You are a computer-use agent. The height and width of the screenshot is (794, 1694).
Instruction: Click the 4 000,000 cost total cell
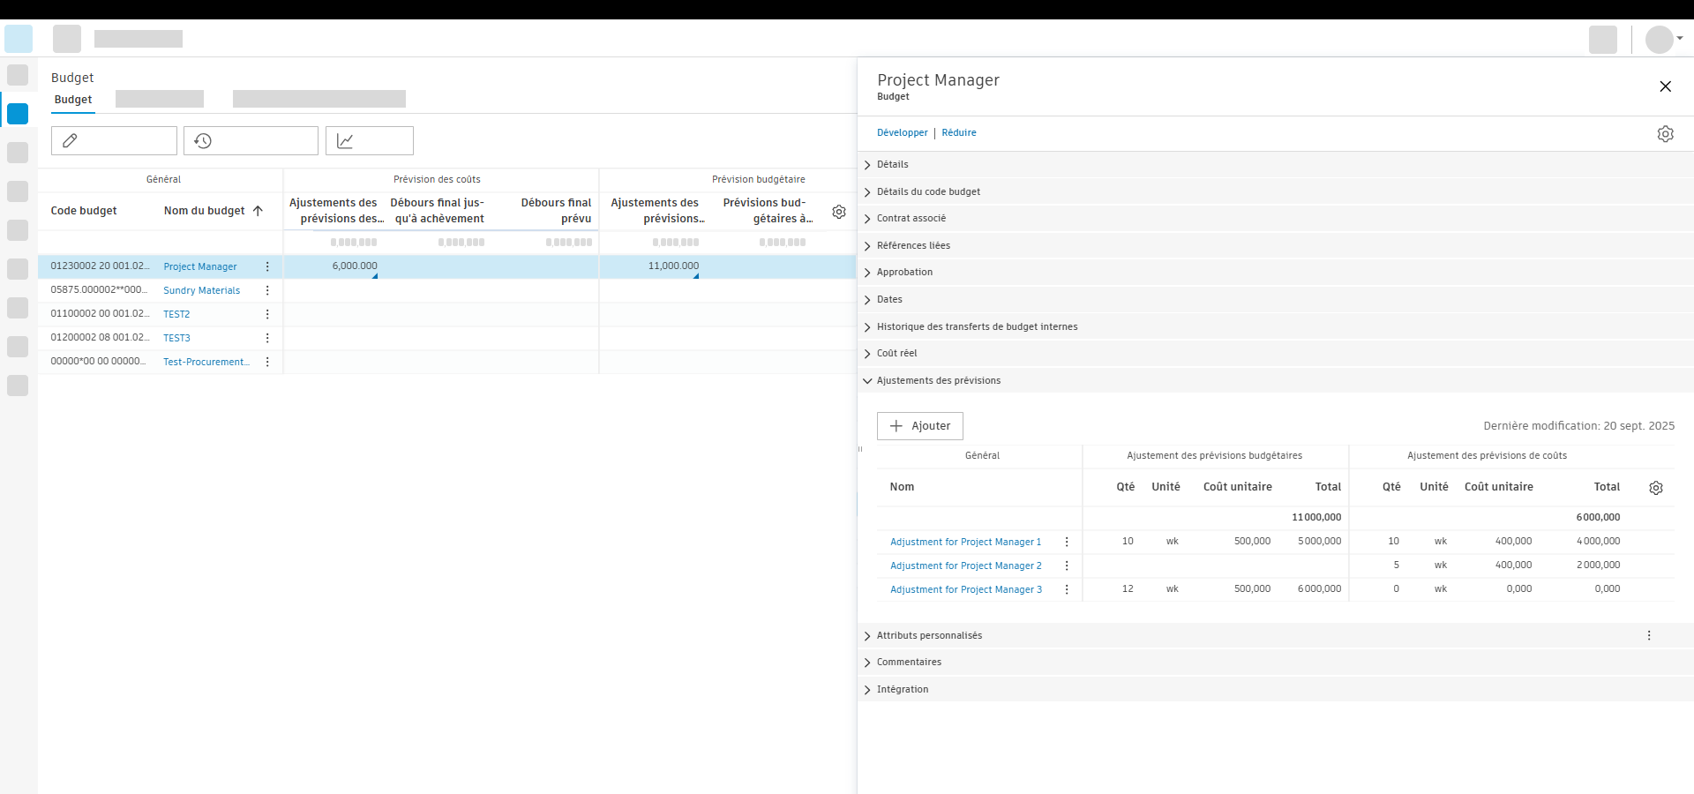[1598, 542]
